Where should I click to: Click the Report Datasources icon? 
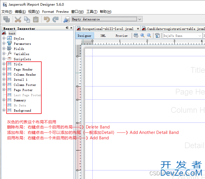(x=67, y=19)
